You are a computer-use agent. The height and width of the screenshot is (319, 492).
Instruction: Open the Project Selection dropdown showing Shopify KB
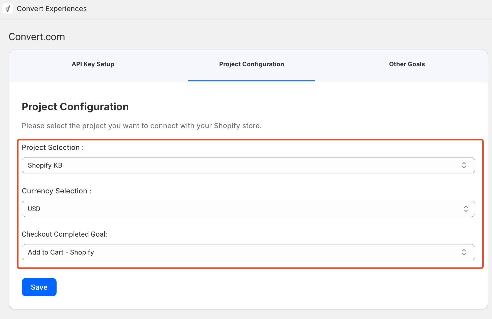(248, 165)
